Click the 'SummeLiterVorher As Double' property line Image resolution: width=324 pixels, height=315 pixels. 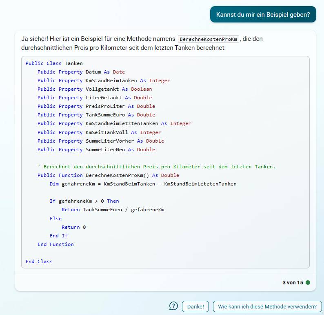click(x=101, y=141)
